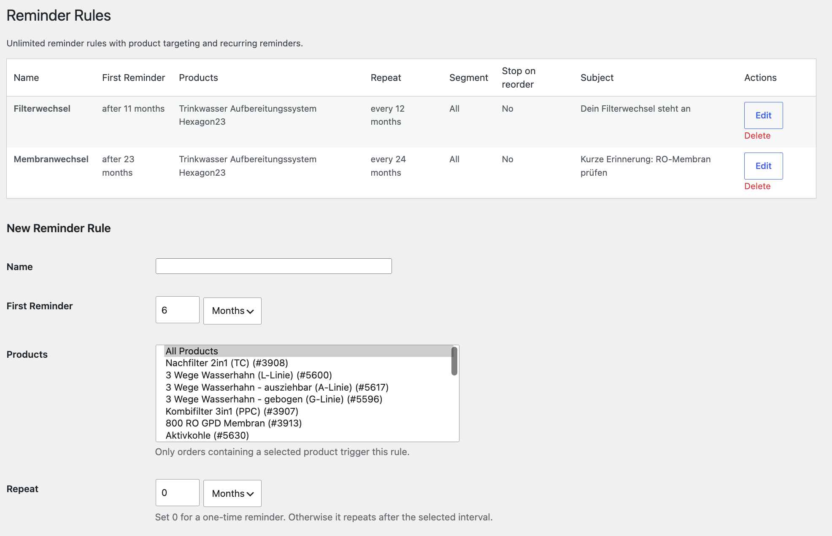
Task: Open First Reminder Months unit dropdown
Action: tap(232, 311)
